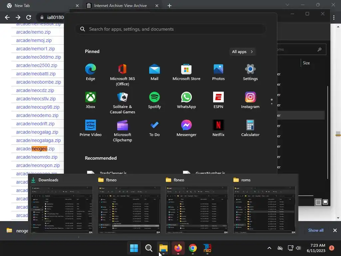Screen dimensions: 341x256
Task: Launch Instagram from Start menu
Action: point(250,100)
